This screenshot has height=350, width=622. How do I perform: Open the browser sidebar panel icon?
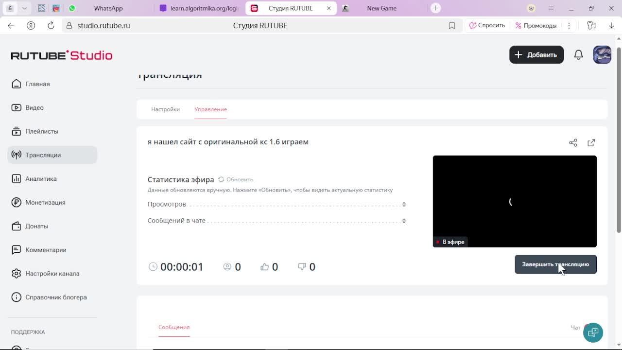[591, 26]
